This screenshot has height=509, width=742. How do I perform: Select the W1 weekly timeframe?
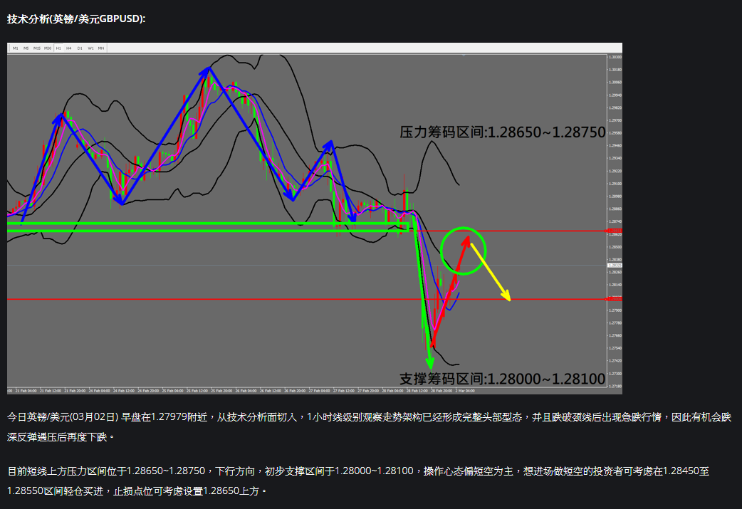(x=90, y=48)
